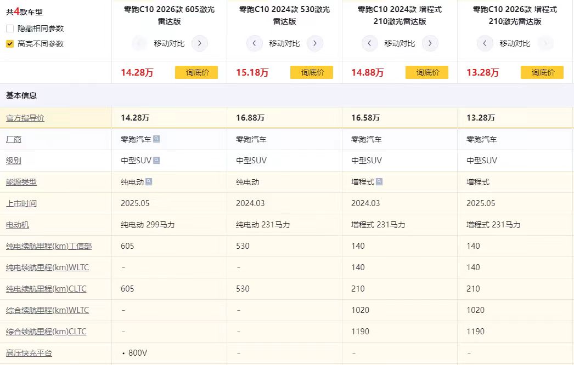Click 询底价 button for 15.18万 model

[312, 72]
